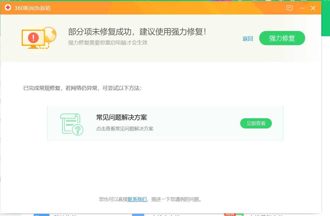
Task: Click the 强力修复 green button
Action: tap(282, 38)
